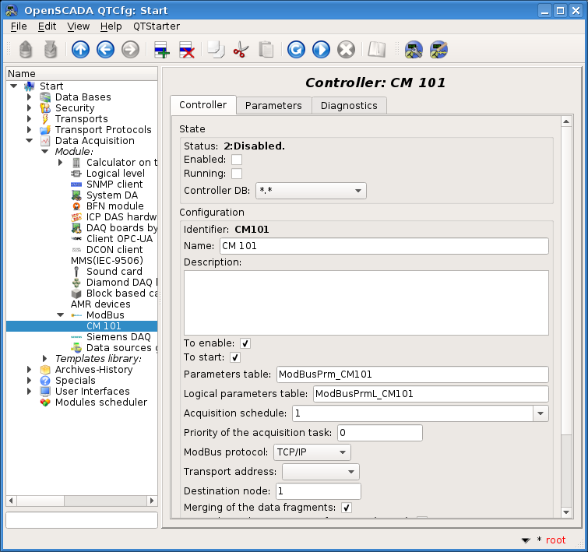
Task: Click the root user status button
Action: (555, 540)
